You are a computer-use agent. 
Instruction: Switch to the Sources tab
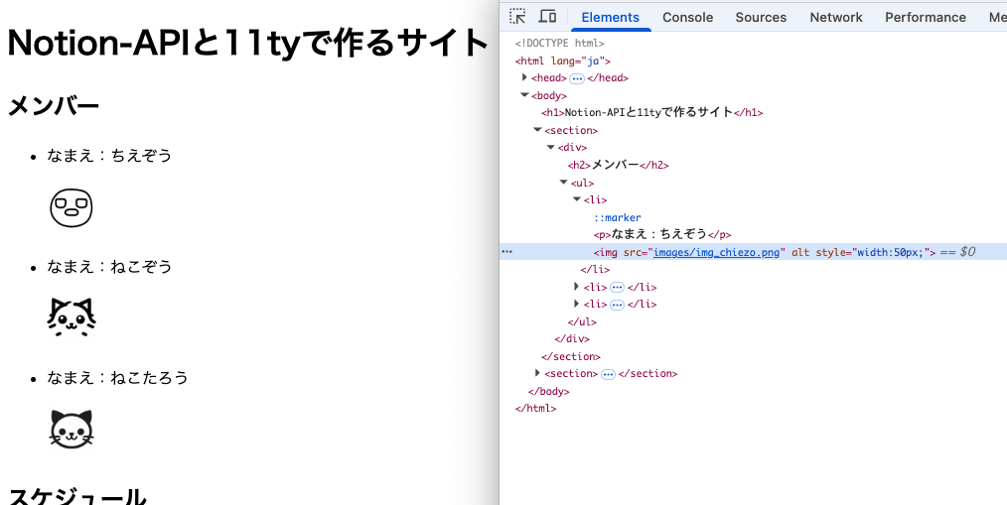[761, 17]
